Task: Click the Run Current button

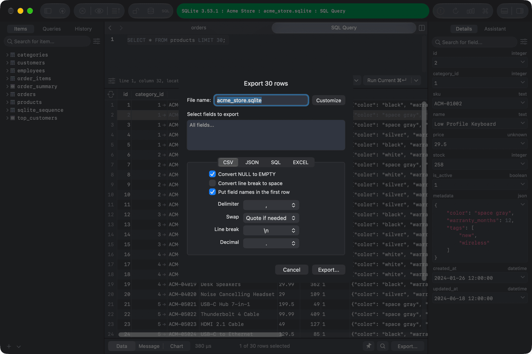Action: 386,80
